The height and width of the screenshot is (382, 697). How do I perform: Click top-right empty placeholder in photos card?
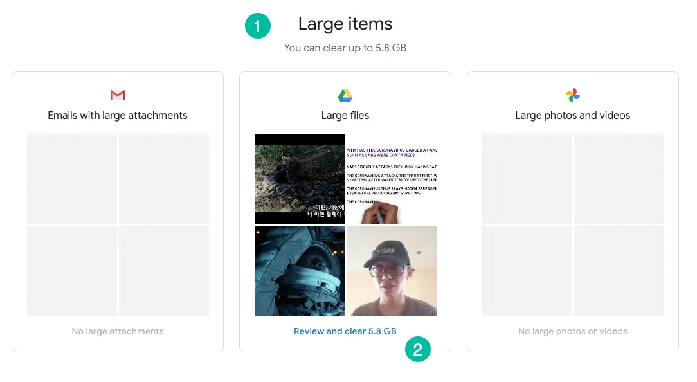(x=619, y=179)
